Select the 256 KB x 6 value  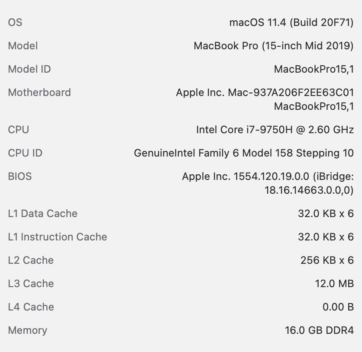pyautogui.click(x=327, y=260)
